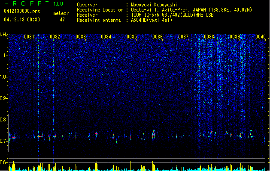270x171 pixels.
Task: Click time marker 0035
Action: tap(132, 37)
